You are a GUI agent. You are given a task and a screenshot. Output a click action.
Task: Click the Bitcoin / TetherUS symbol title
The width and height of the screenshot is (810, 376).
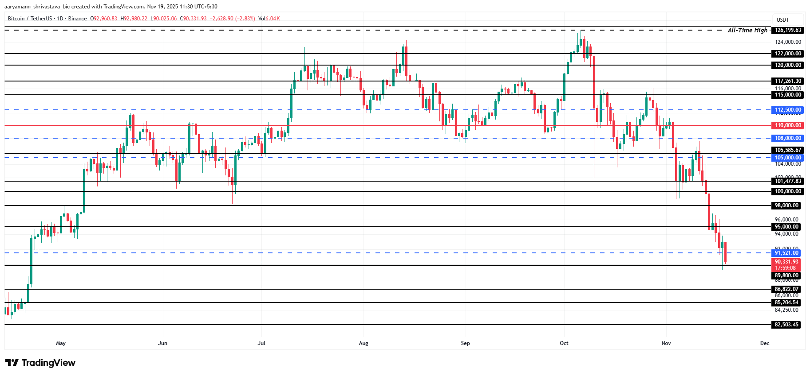tap(30, 19)
